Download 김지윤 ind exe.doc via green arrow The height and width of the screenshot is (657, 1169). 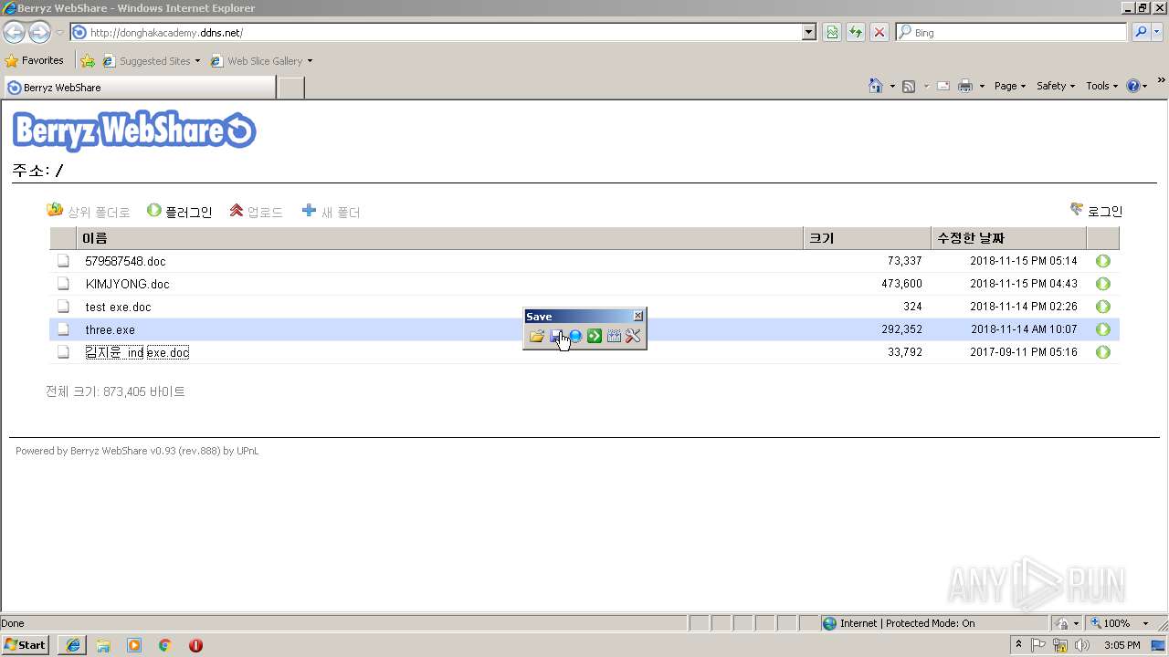click(1103, 352)
